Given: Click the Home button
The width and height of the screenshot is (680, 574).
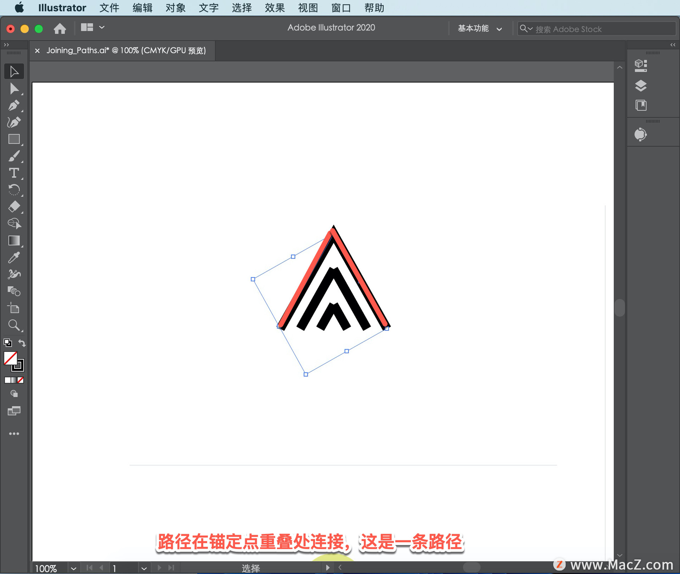Looking at the screenshot, I should pyautogui.click(x=59, y=28).
